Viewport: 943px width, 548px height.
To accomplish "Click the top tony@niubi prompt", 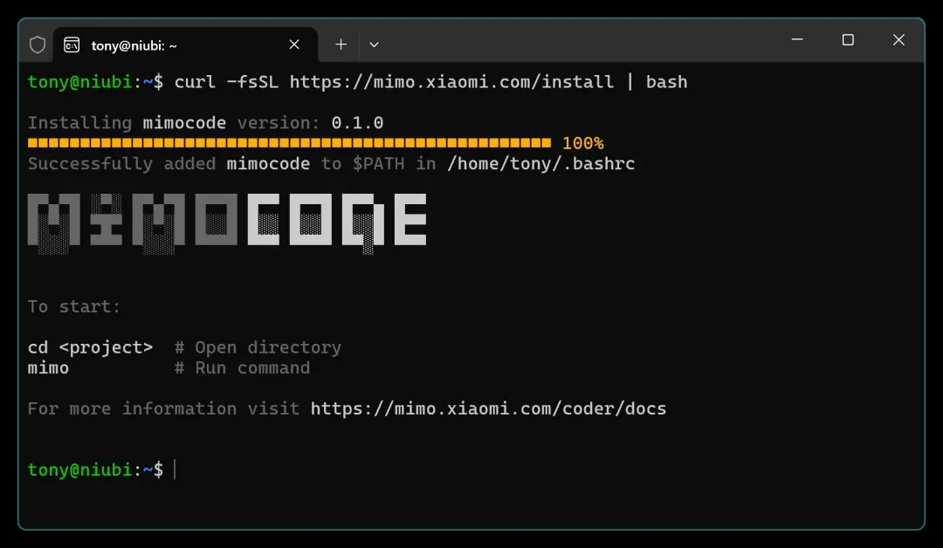I will (95, 82).
